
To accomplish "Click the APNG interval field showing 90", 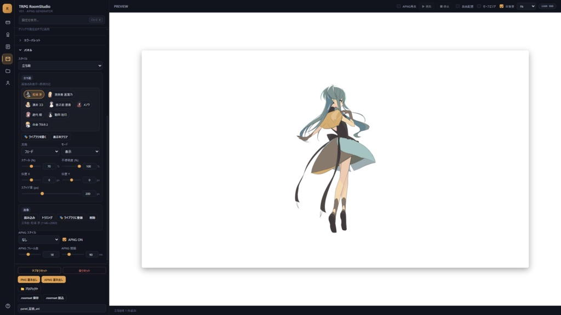I will pos(91,255).
